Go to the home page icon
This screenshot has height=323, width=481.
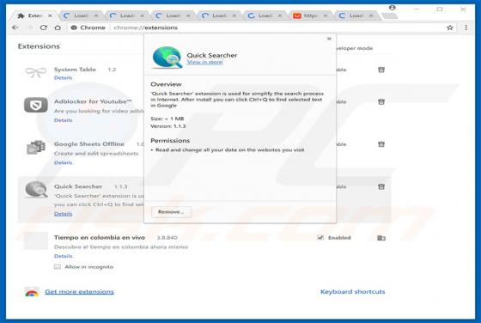click(58, 27)
